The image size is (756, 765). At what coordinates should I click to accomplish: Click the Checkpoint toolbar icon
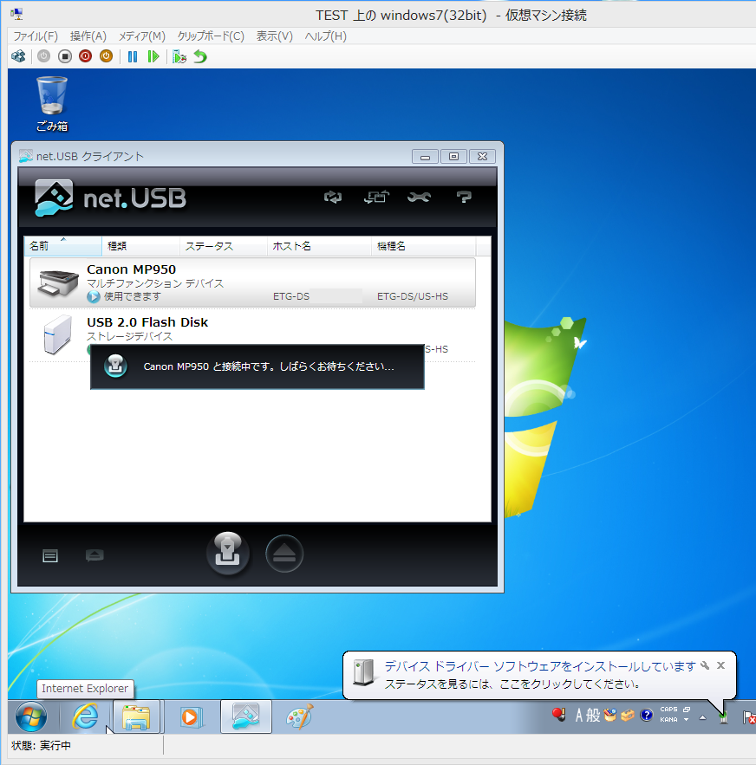[x=179, y=56]
